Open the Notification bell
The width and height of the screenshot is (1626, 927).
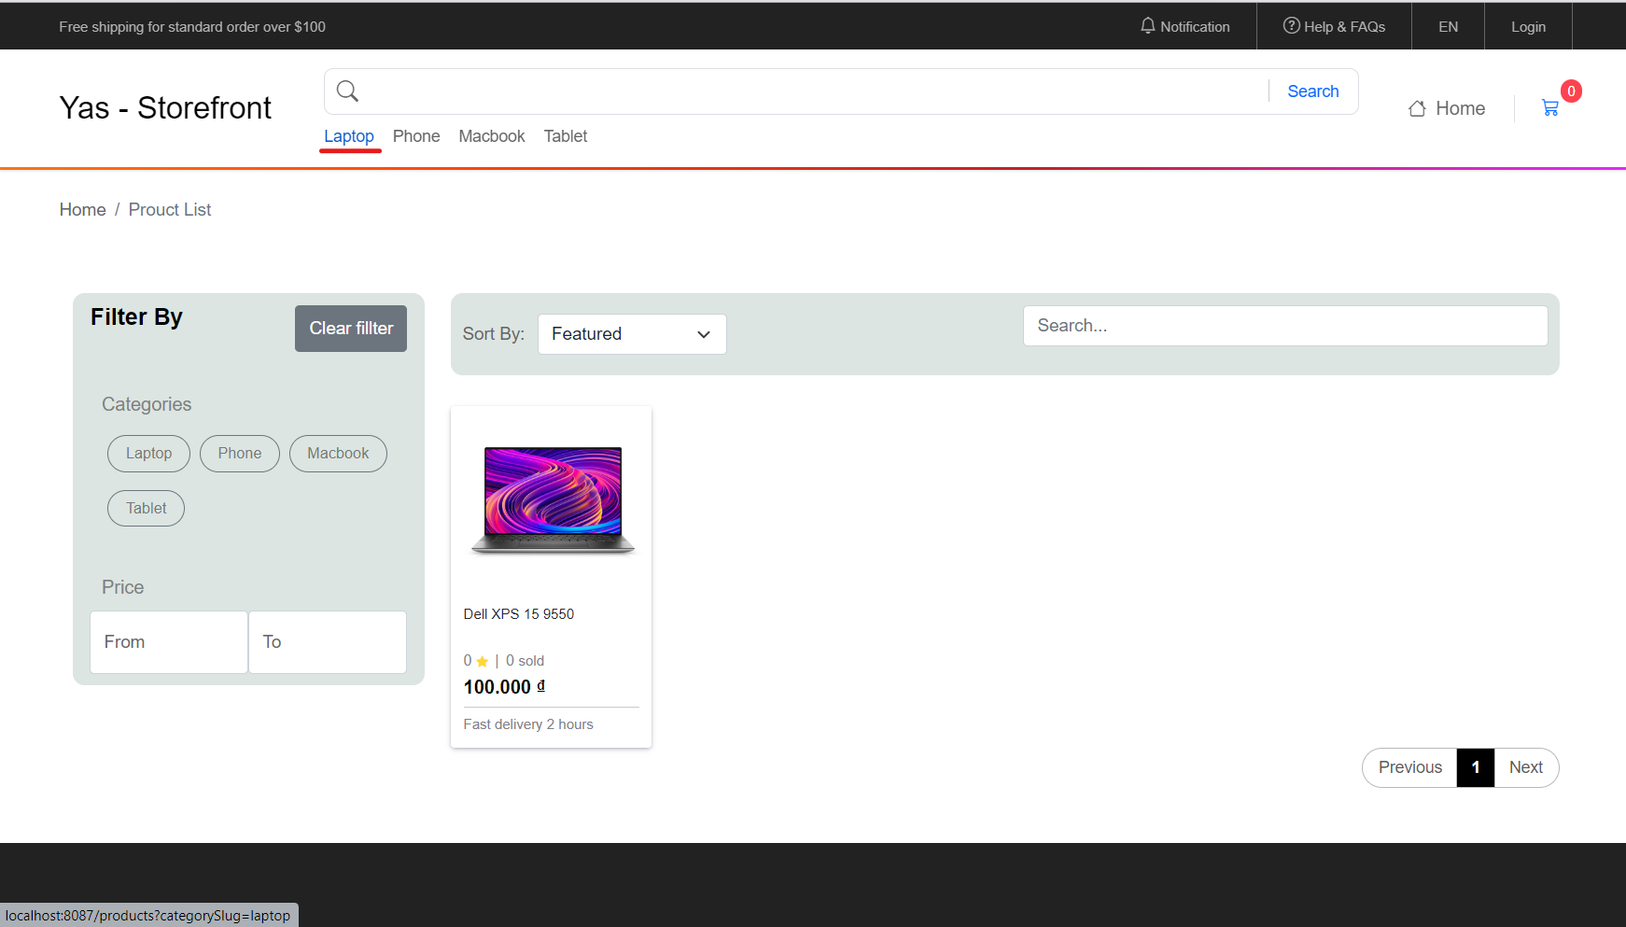(x=1147, y=25)
